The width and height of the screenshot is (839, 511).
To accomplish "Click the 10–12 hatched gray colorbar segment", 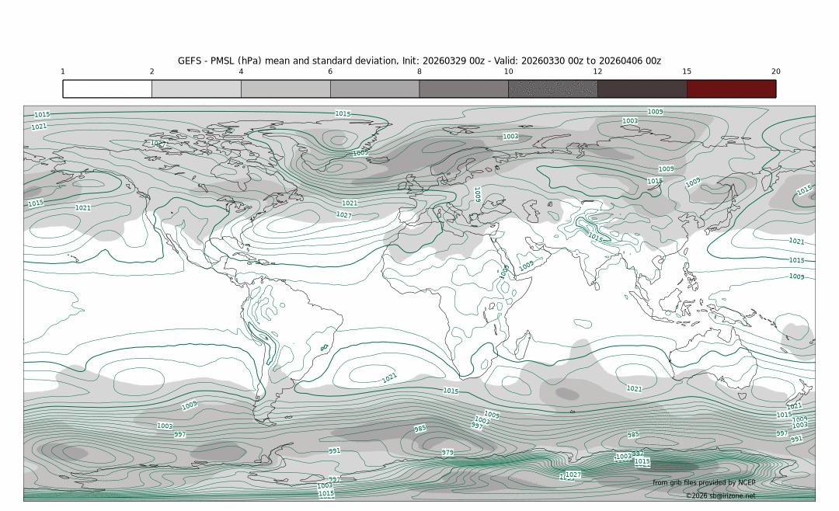I will [552, 89].
